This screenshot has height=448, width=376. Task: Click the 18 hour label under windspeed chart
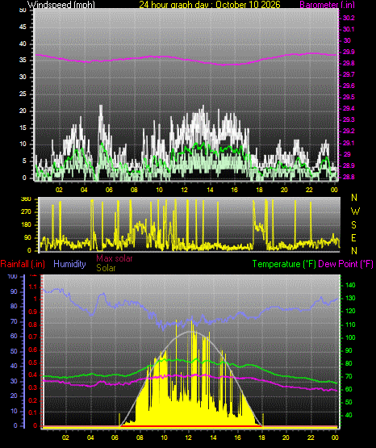[x=259, y=190]
